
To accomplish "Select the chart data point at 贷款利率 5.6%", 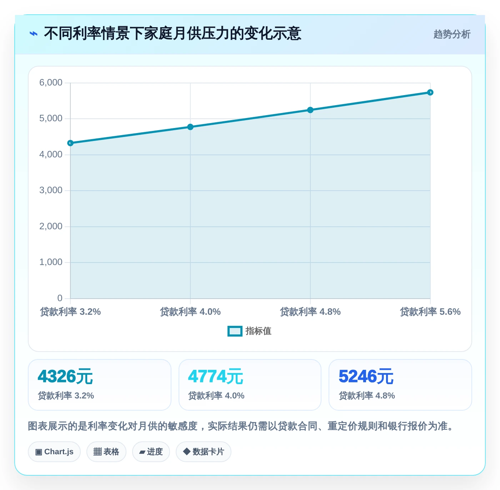I will [430, 92].
